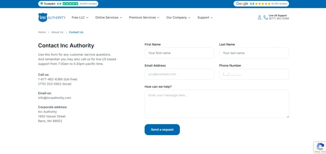Select the Email Address input box
This screenshot has height=154, width=326.
pos(179,74)
